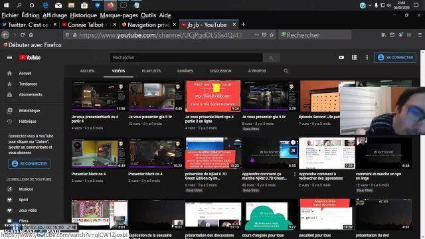The width and height of the screenshot is (425, 239).
Task: Open the channel CHAÎNES tab
Action: [x=185, y=71]
